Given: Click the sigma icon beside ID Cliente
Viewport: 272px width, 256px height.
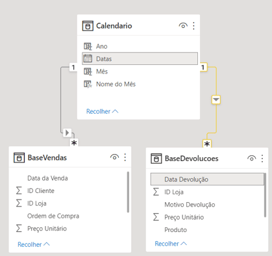Looking at the screenshot, I should [x=19, y=190].
